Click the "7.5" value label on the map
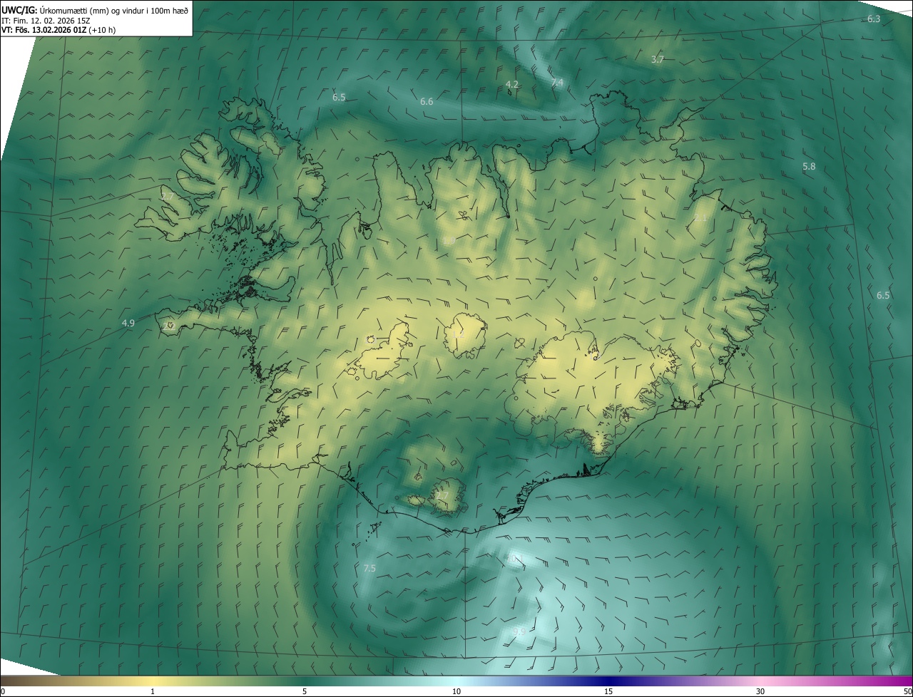Viewport: 913px width, 697px height. point(369,568)
